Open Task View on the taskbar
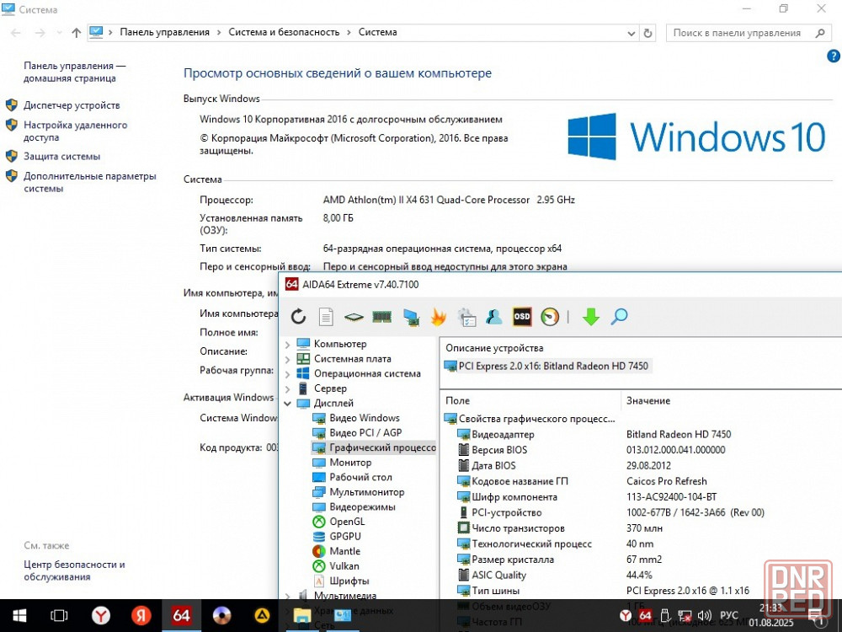 59,615
